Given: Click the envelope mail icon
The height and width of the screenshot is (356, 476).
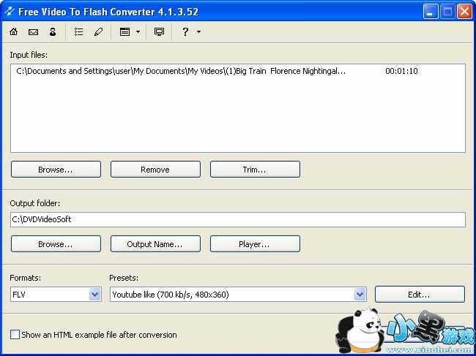Looking at the screenshot, I should [x=33, y=32].
